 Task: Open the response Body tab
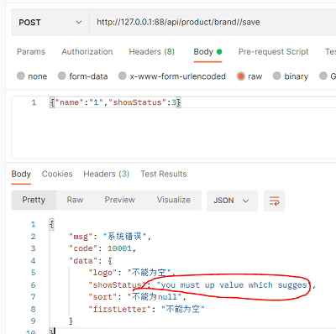point(21,174)
